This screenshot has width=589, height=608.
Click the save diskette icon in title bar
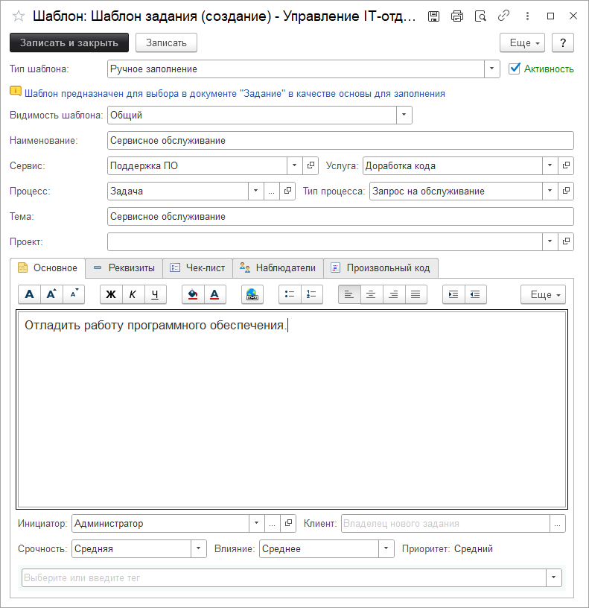[x=435, y=16]
